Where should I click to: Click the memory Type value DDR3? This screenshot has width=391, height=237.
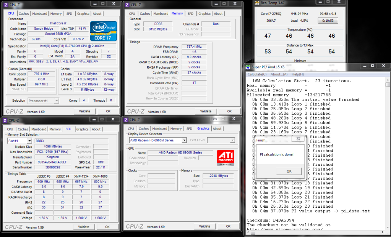click(x=158, y=24)
